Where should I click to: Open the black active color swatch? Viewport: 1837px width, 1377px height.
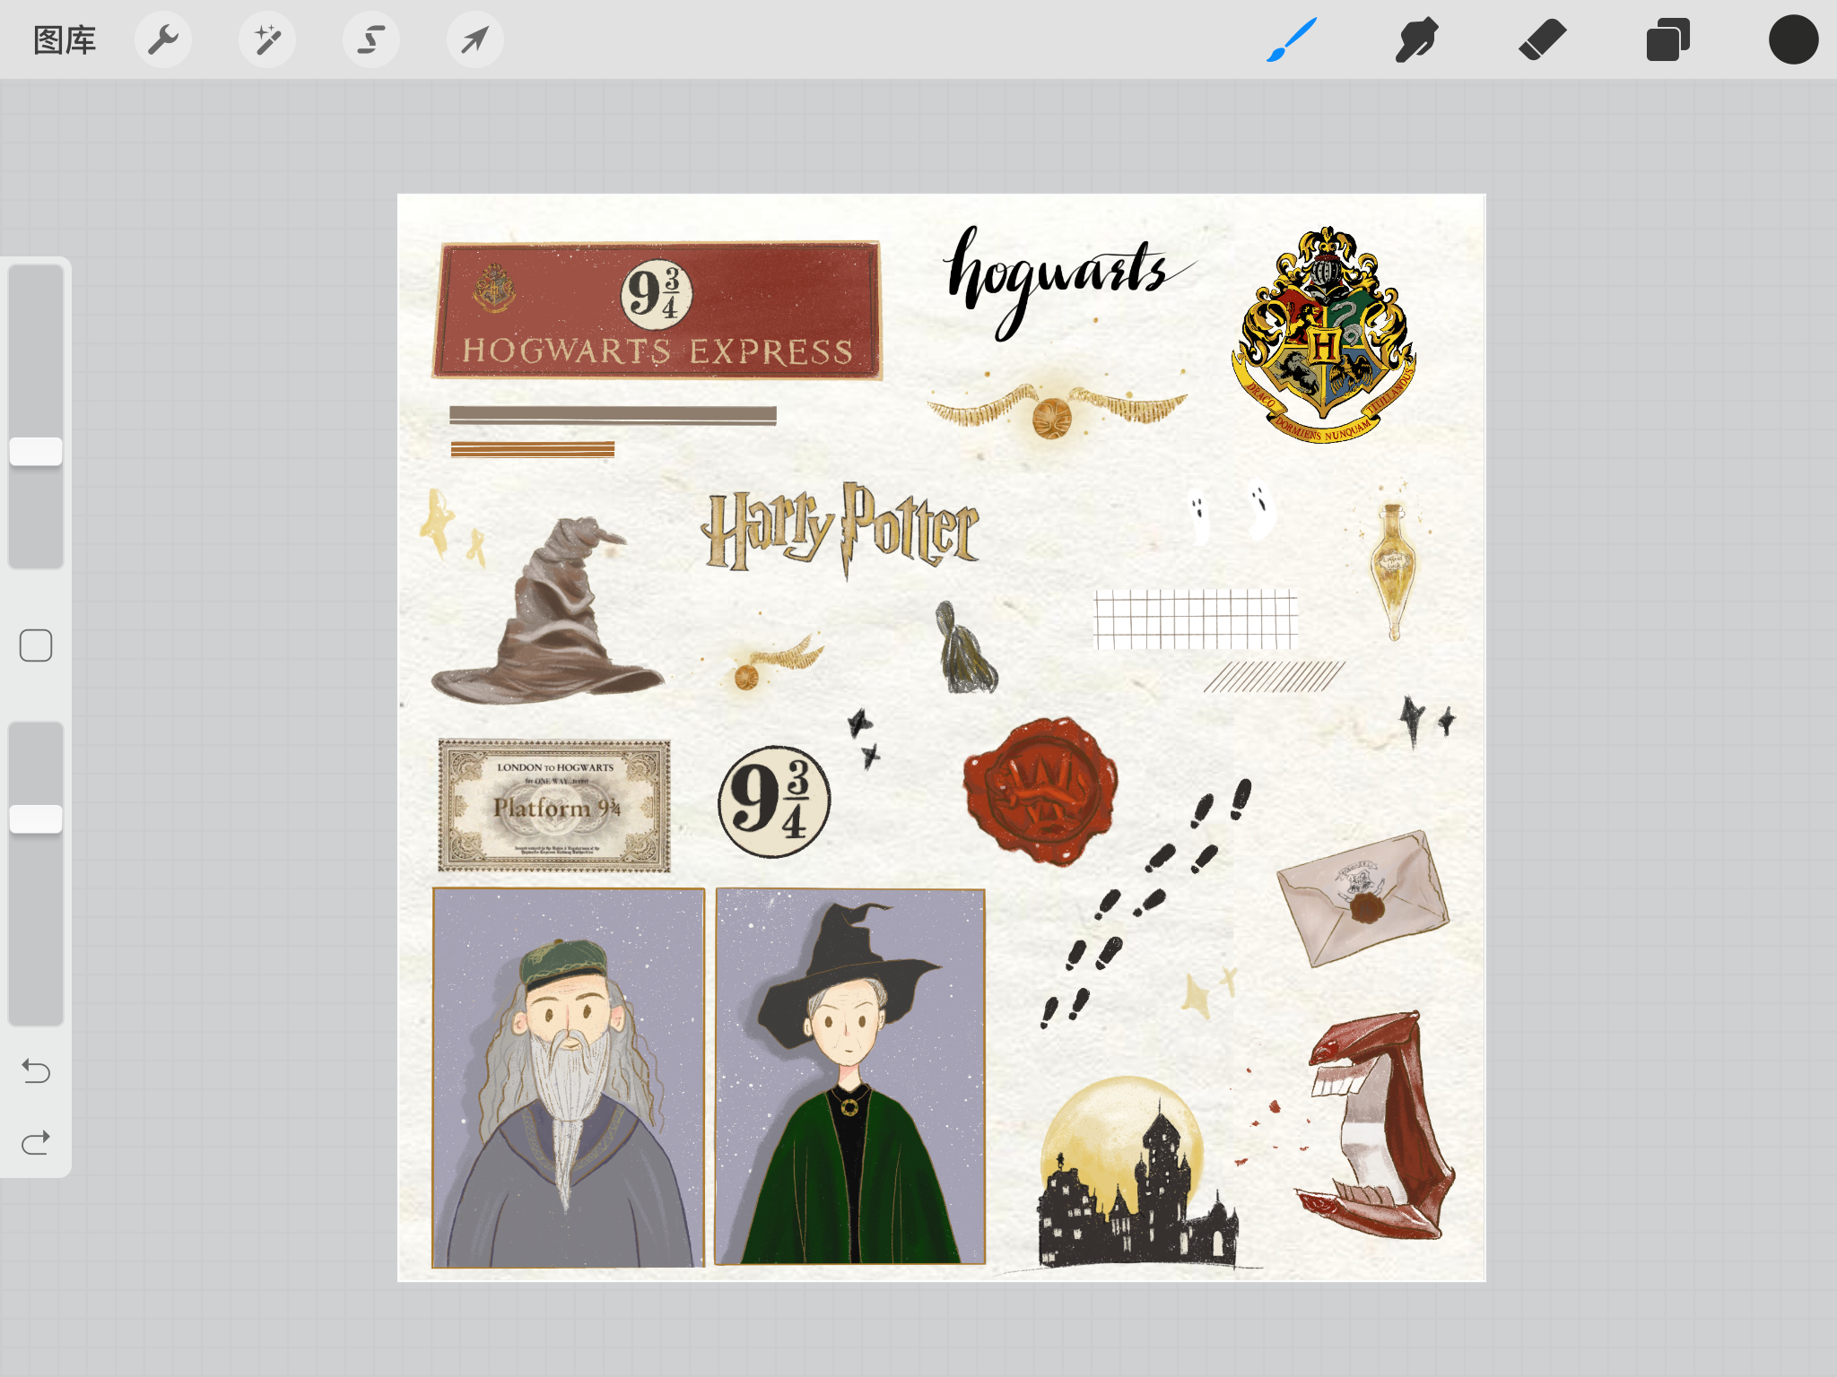[1794, 40]
